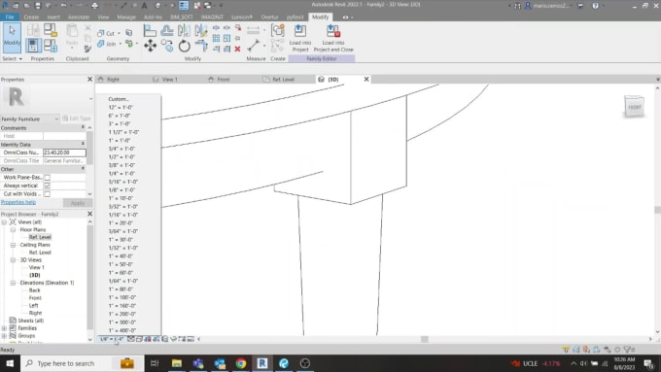Open the Create ribbon tab
Image resolution: width=661 pixels, height=372 pixels.
tap(31, 17)
